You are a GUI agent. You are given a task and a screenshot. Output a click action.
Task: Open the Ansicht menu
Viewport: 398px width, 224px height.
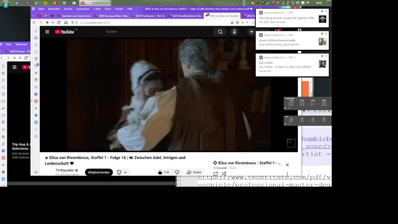coord(68,9)
